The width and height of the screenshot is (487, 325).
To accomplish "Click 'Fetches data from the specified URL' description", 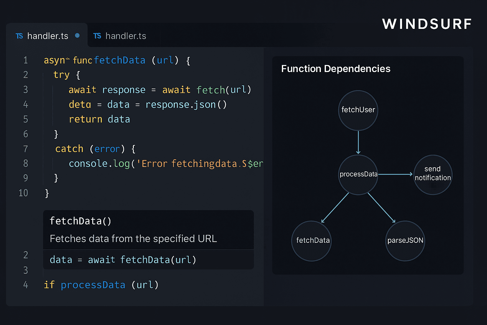I will (133, 239).
